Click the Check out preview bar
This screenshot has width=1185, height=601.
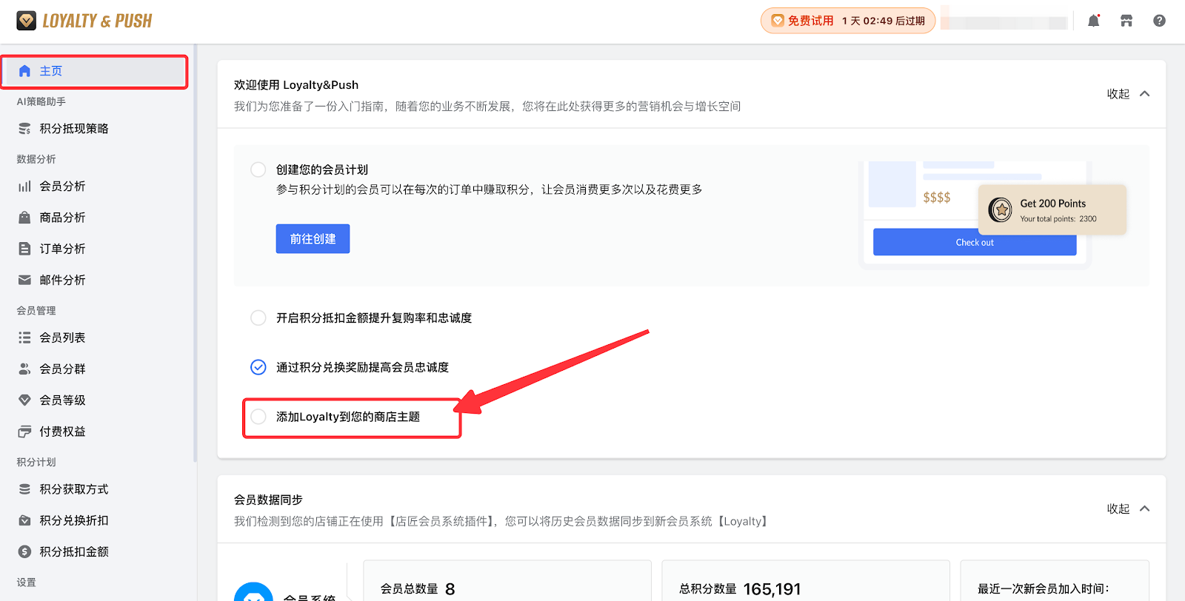tap(974, 243)
